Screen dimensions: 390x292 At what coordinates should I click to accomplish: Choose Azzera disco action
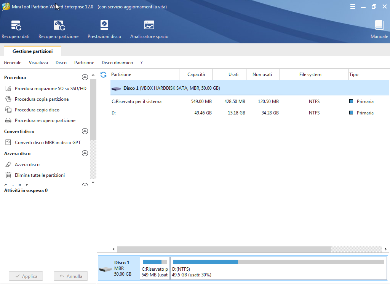[27, 164]
